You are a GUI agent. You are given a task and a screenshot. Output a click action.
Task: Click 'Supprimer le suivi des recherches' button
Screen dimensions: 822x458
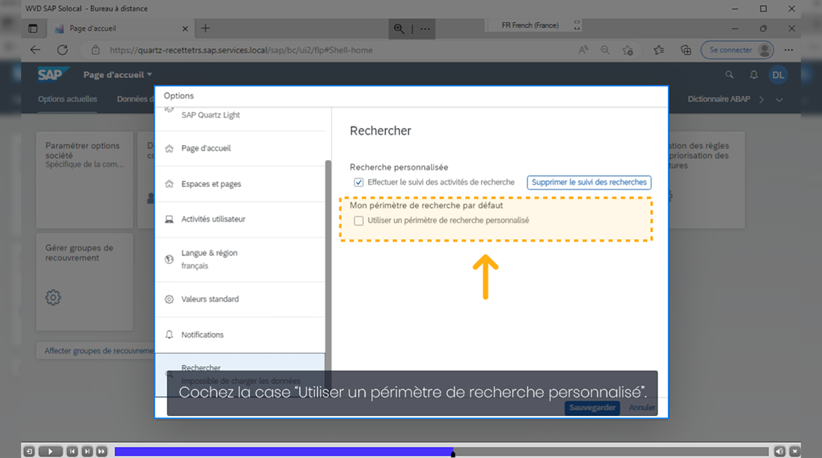click(x=589, y=183)
